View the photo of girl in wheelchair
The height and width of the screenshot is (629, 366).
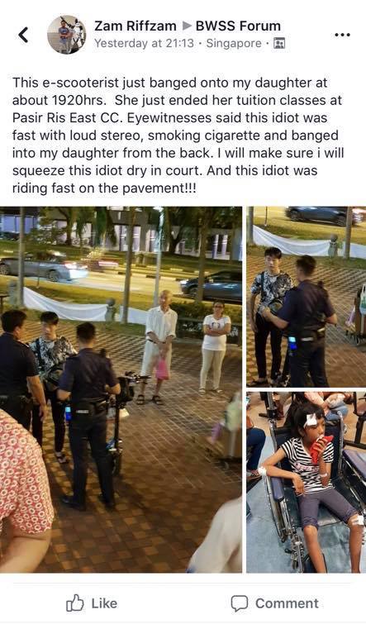307,482
